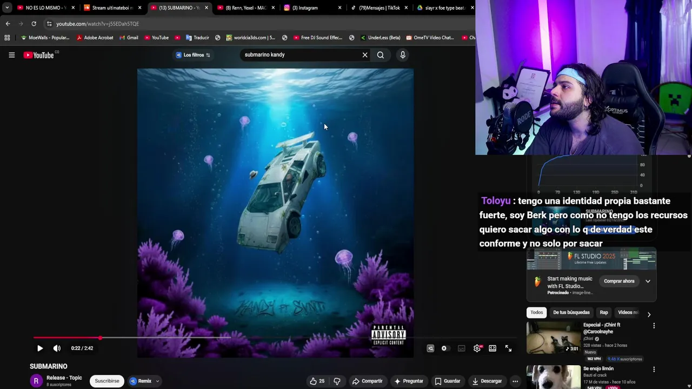Image resolution: width=692 pixels, height=389 pixels.
Task: Clear the search text with X
Action: point(365,55)
